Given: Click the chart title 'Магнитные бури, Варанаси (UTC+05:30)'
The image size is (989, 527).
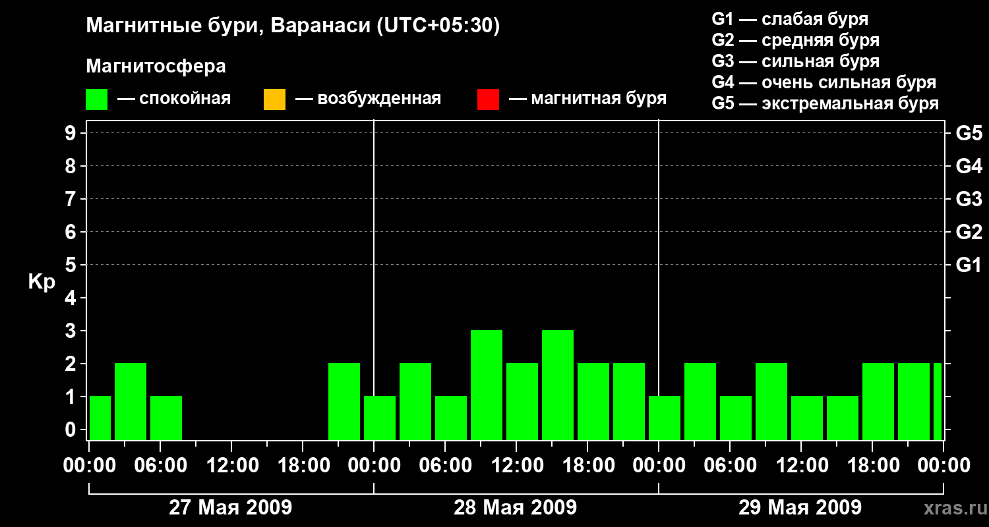Looking at the screenshot, I should coord(293,26).
